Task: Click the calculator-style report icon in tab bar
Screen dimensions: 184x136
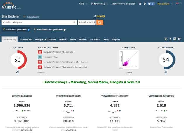Action: point(175,39)
